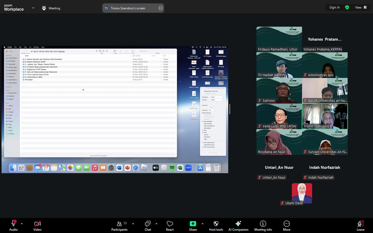Select Triono Soendoro's video thumbnail
The image size is (373, 233).
(x=325, y=116)
